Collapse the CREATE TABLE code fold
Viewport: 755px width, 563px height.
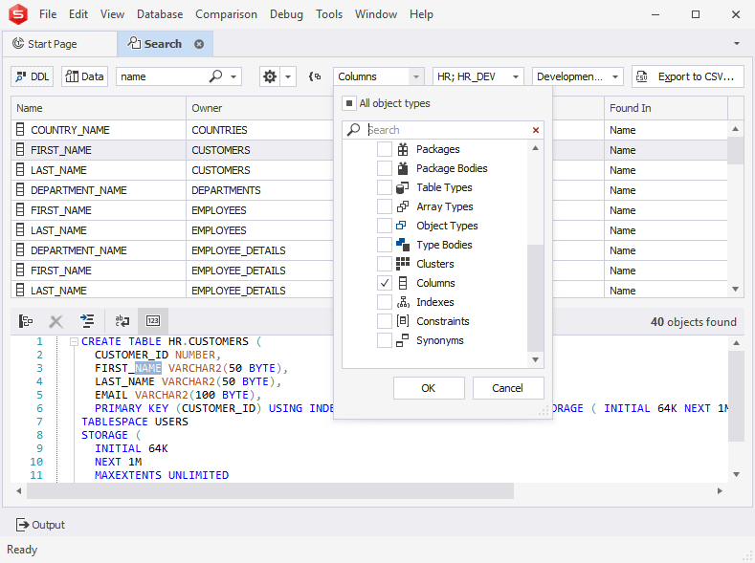(x=74, y=342)
